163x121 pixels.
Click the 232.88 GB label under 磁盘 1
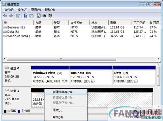pyautogui.click(x=12, y=99)
